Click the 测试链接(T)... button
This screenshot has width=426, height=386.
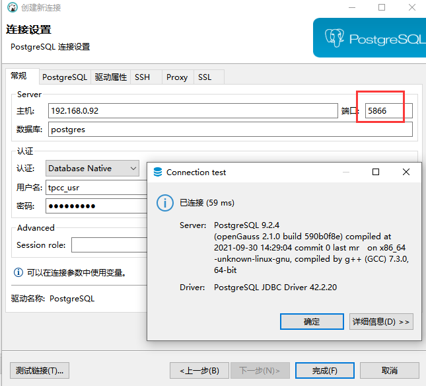[40, 370]
